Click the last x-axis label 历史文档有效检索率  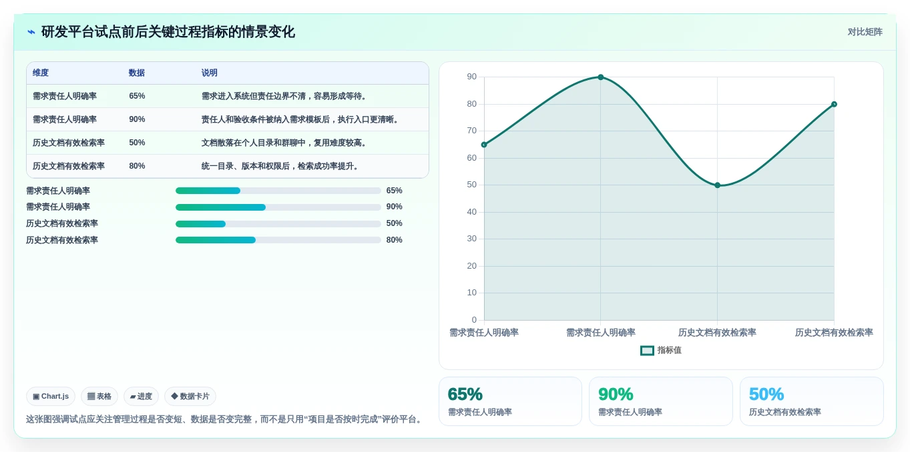pos(834,333)
